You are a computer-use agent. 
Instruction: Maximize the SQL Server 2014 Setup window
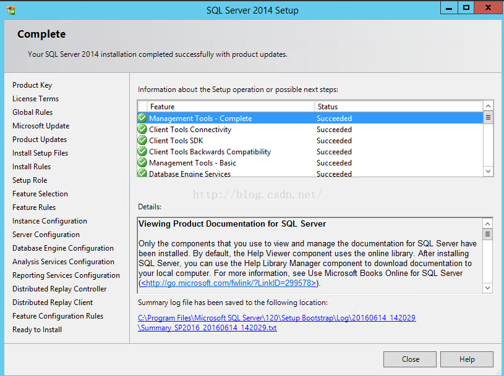(466, 7)
